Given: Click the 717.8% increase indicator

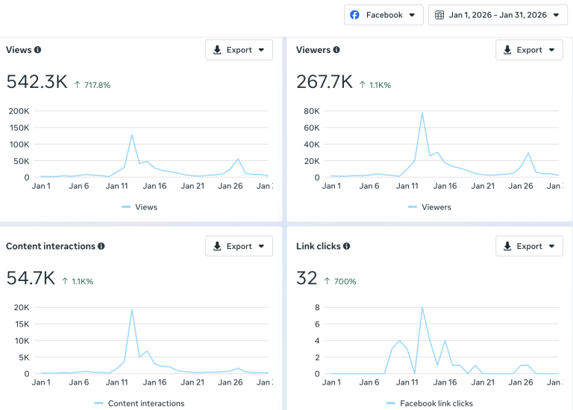Looking at the screenshot, I should [x=93, y=85].
